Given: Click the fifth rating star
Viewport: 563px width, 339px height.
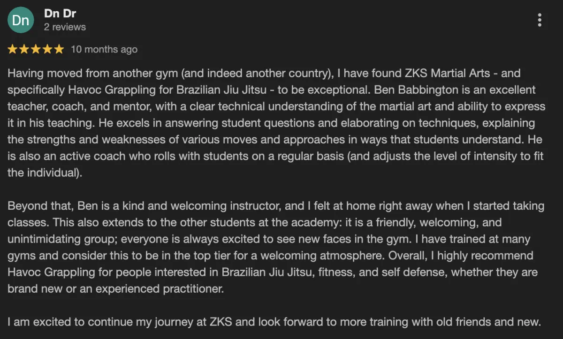Looking at the screenshot, I should pyautogui.click(x=59, y=49).
